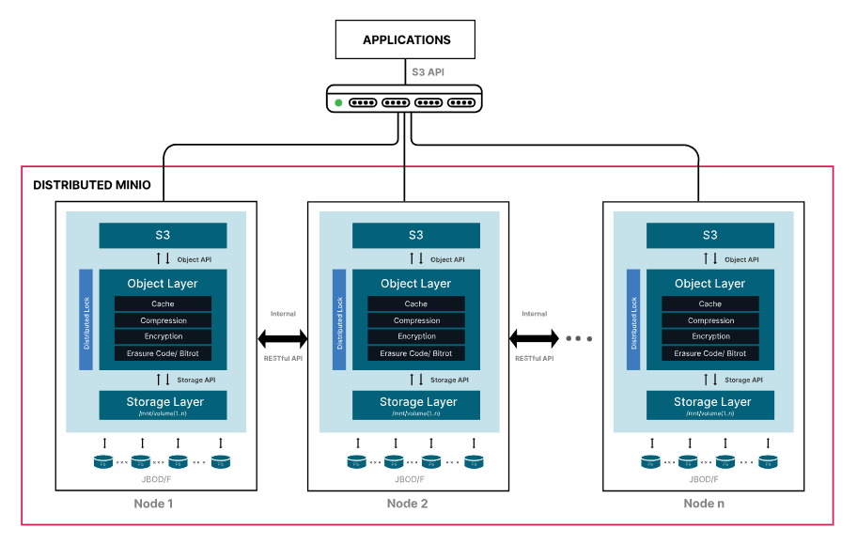Select the S3 block in Node n

(710, 235)
